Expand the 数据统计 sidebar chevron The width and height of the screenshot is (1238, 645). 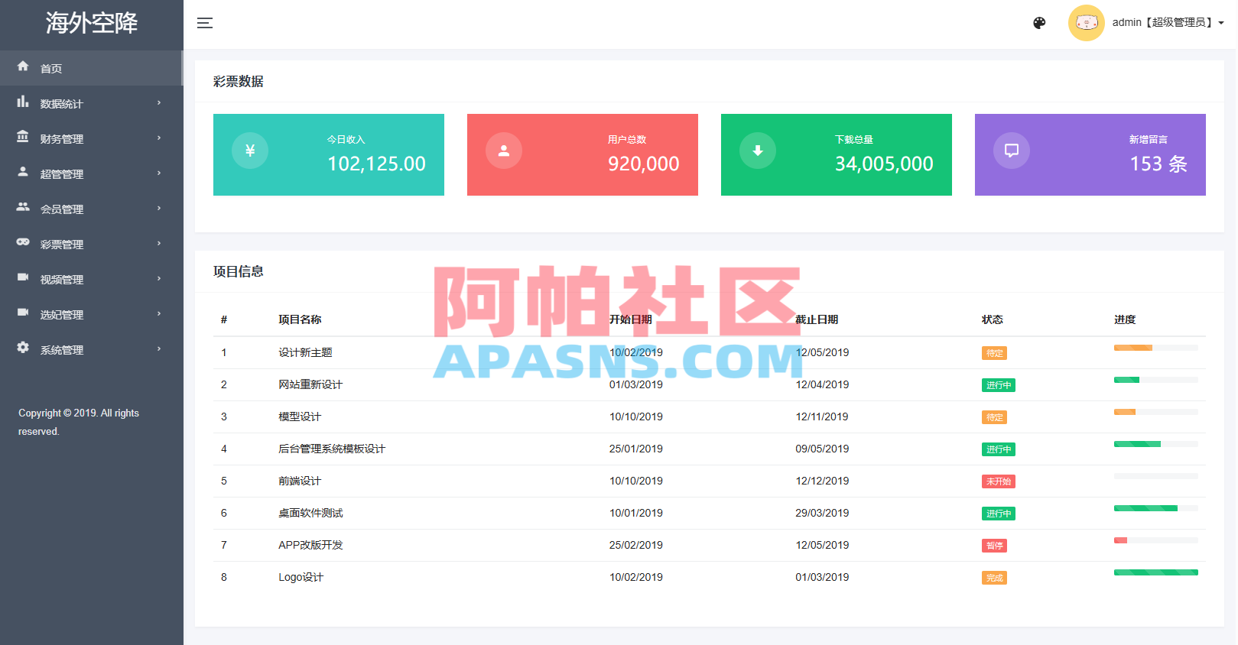tap(159, 103)
